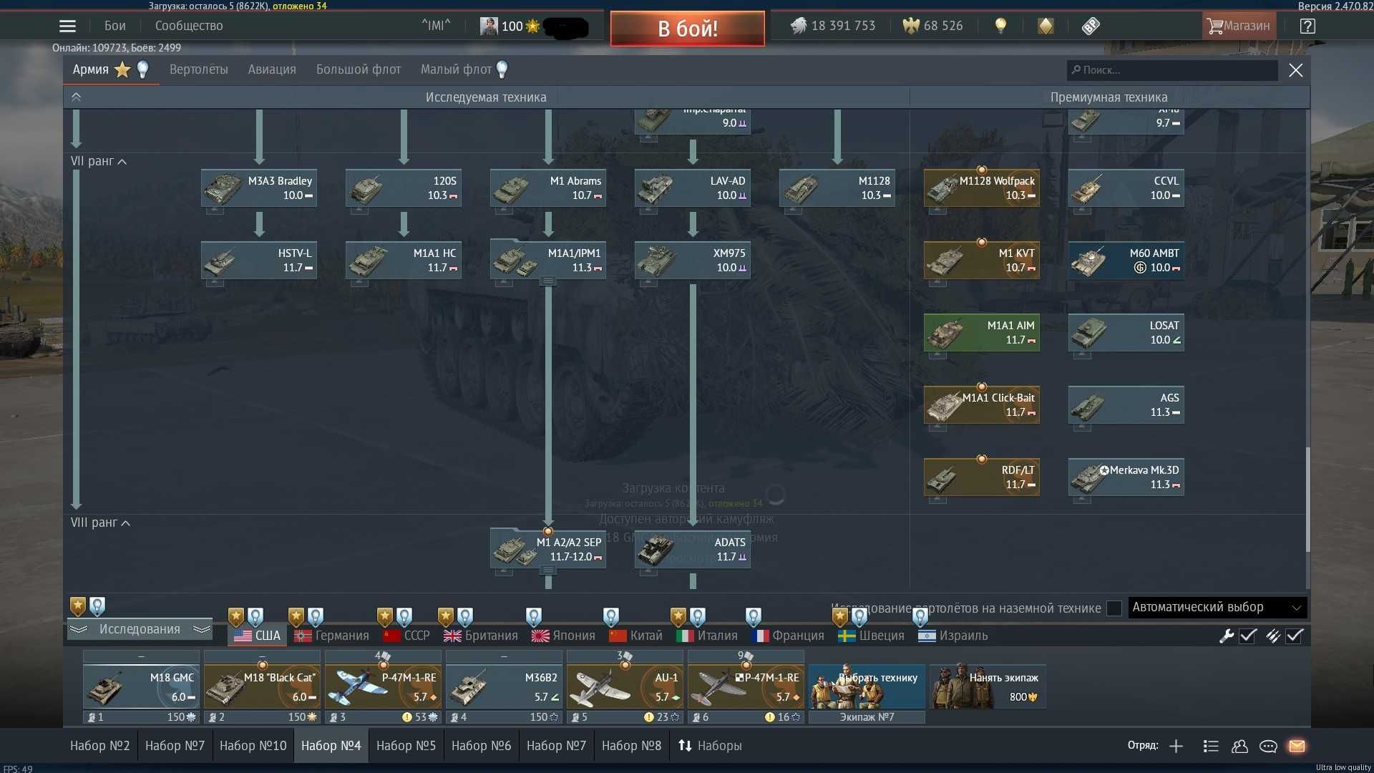Select the Merkava Mk.3D premium vehicle
1374x773 pixels.
[1126, 477]
